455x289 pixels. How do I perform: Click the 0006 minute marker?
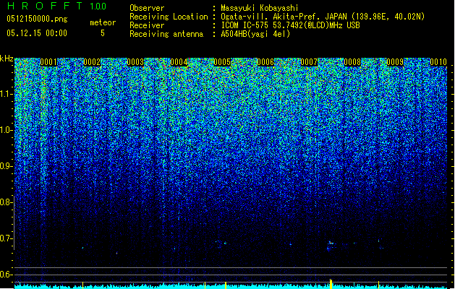[x=265, y=62]
